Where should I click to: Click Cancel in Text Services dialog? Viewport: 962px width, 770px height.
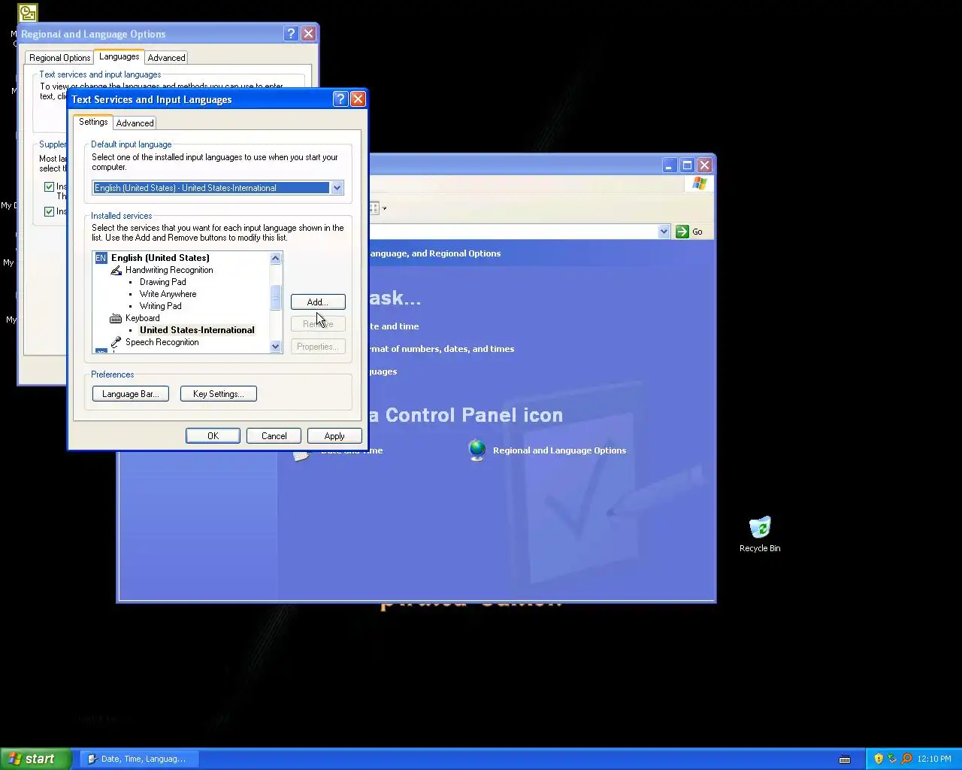274,436
